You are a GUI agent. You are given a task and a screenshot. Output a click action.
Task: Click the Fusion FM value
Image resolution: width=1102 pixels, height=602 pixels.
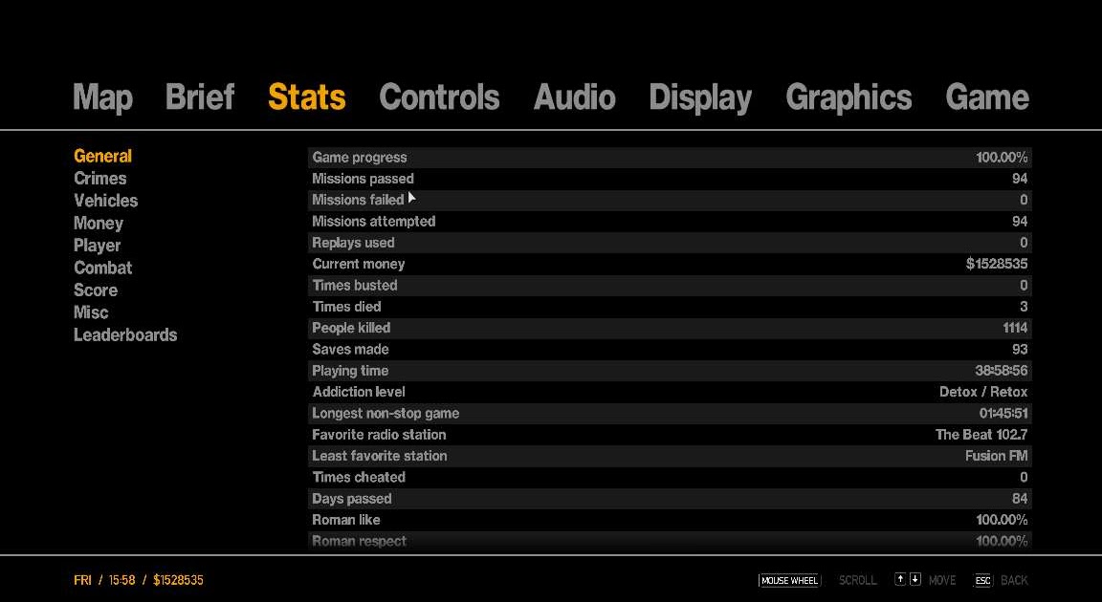[996, 456]
